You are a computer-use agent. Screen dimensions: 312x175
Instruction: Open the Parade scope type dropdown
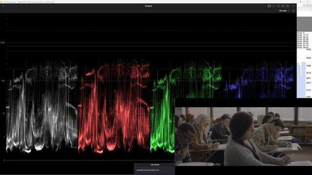(284, 11)
